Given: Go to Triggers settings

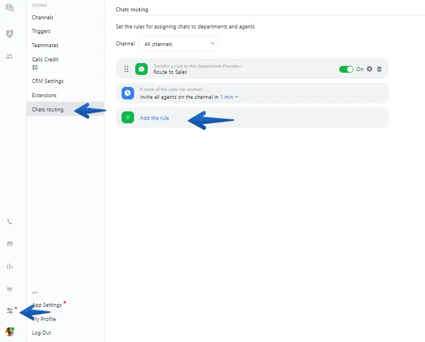Looking at the screenshot, I should (x=41, y=31).
